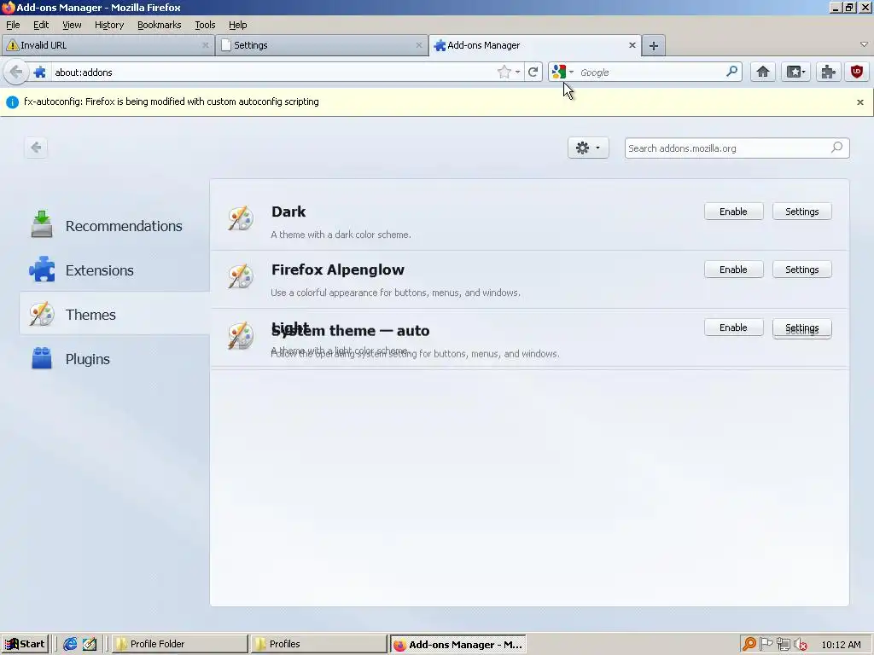Click the add-ons puzzle toolbar icon

point(828,72)
